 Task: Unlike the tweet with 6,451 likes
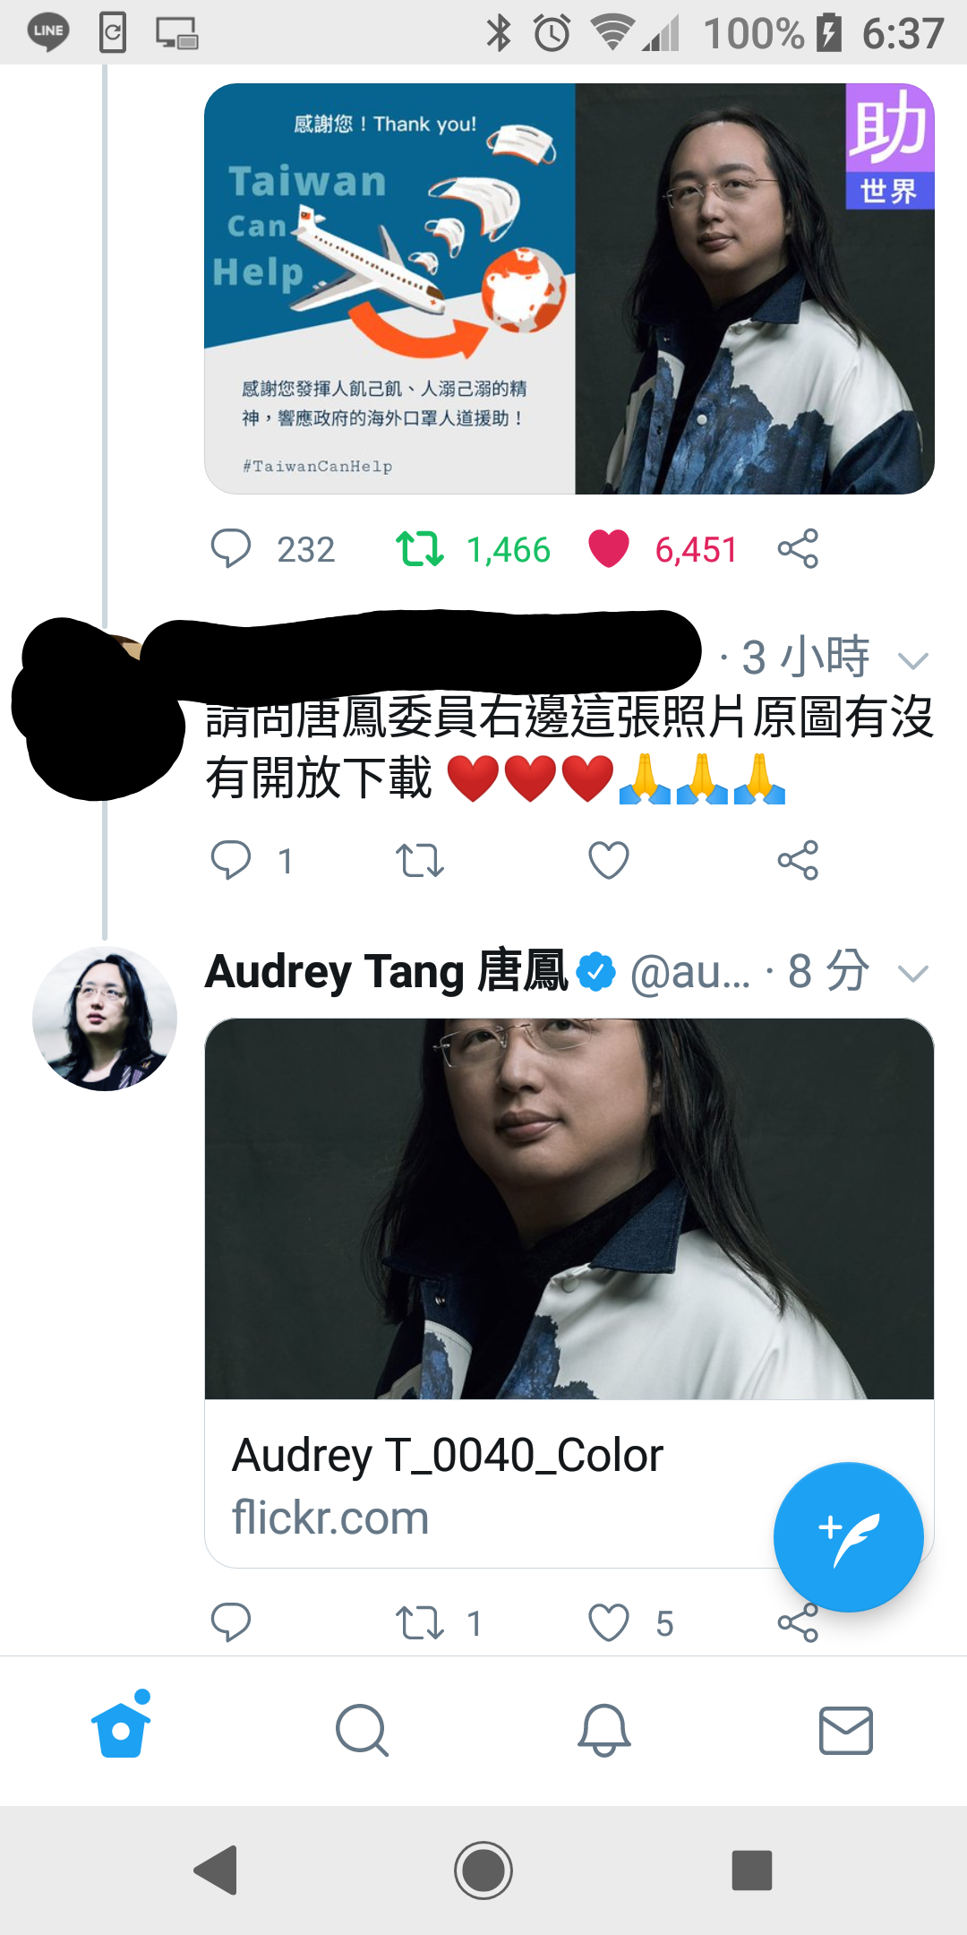pyautogui.click(x=609, y=548)
